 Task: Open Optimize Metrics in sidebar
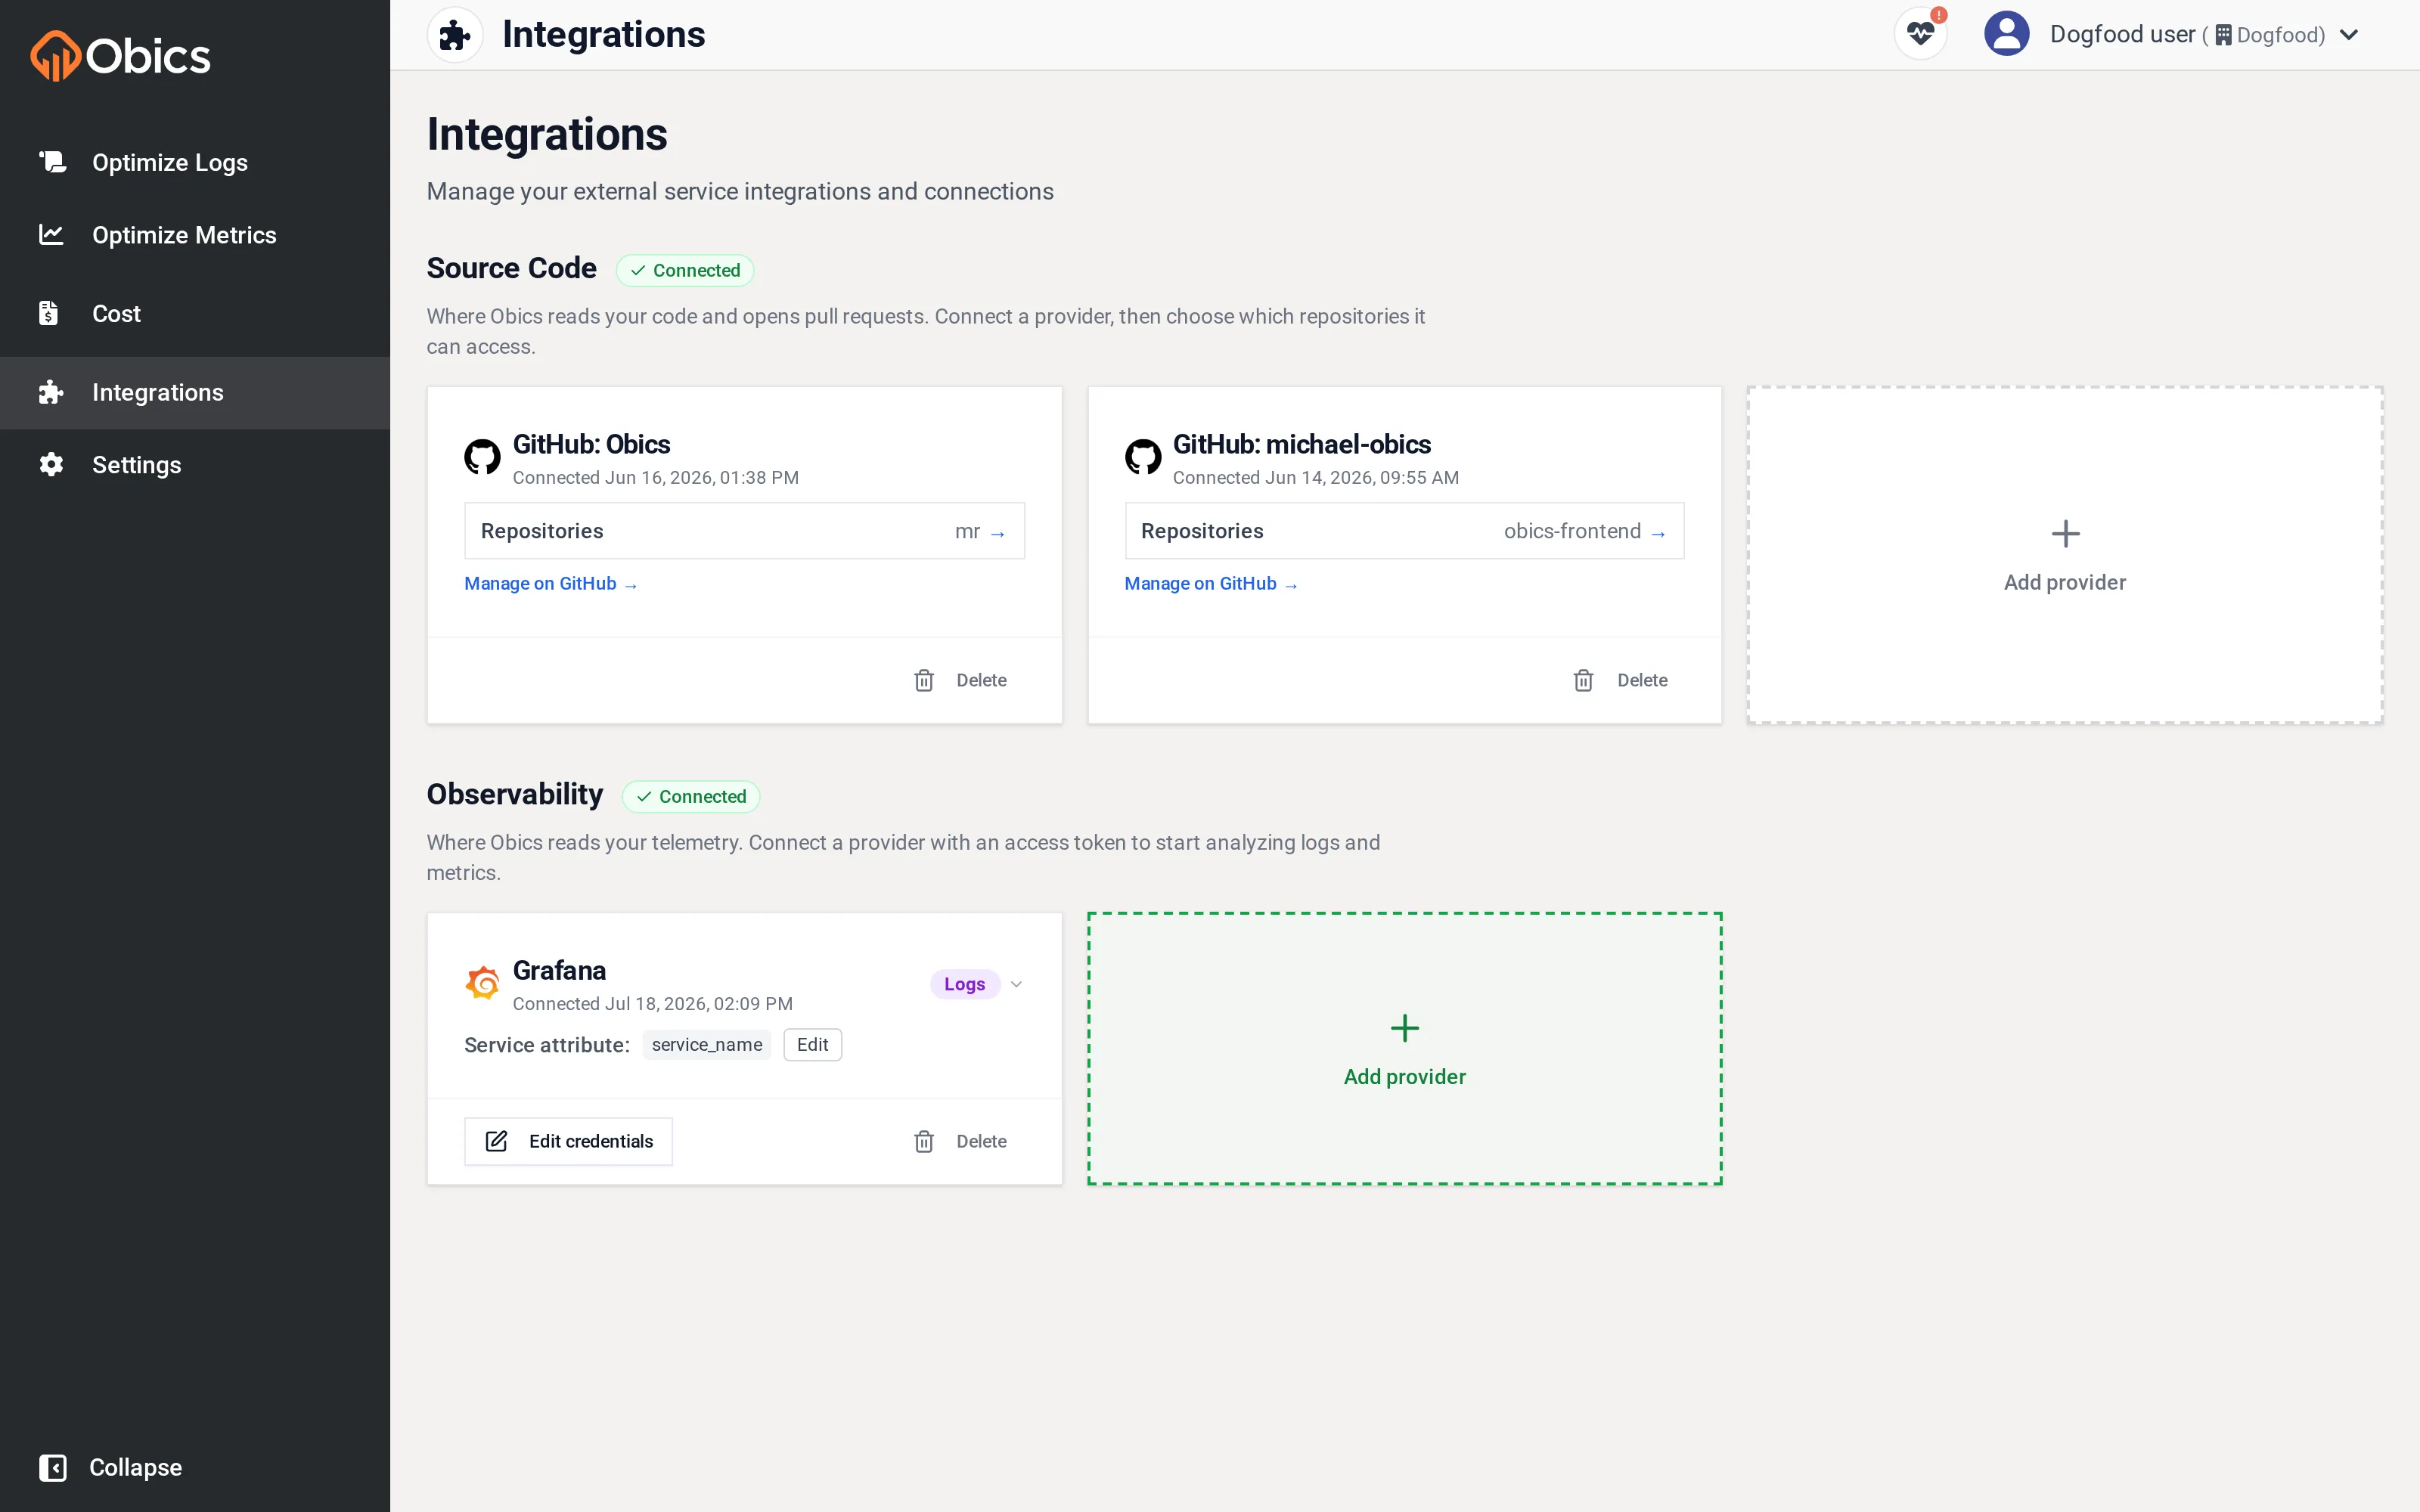click(195, 235)
